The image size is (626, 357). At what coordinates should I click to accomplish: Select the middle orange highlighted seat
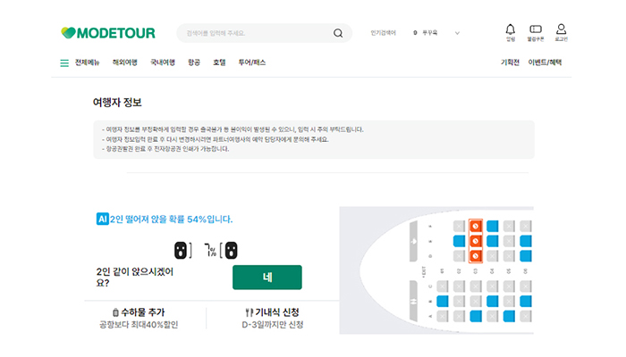click(x=476, y=241)
